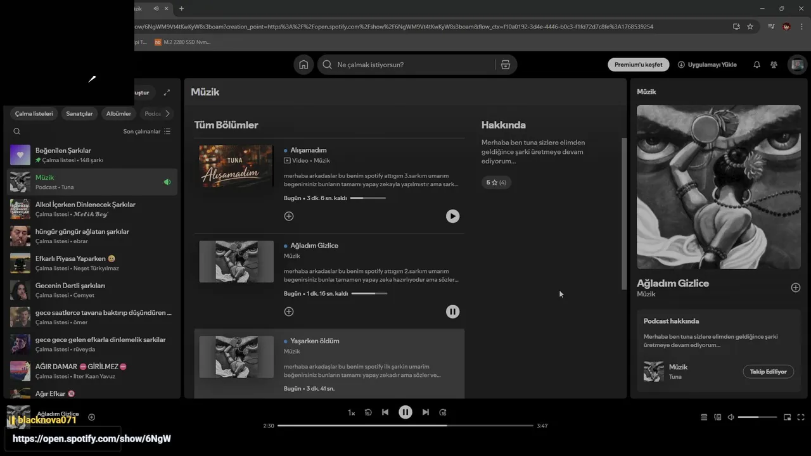
Task: Open Alışamadım episode title link
Action: [x=309, y=150]
